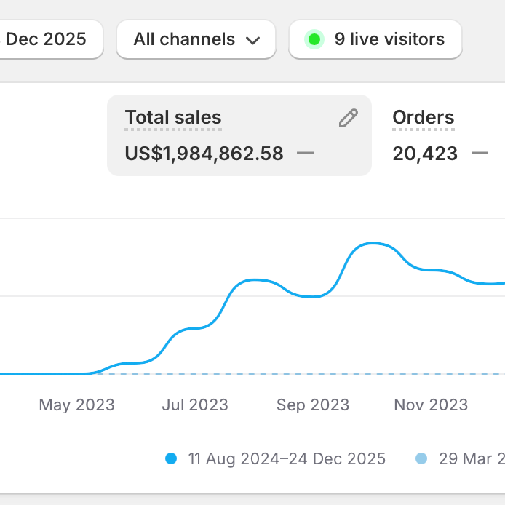Click the US$1,984,862.58 sales value

pyautogui.click(x=204, y=154)
